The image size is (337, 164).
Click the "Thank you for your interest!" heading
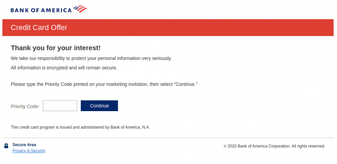point(56,48)
